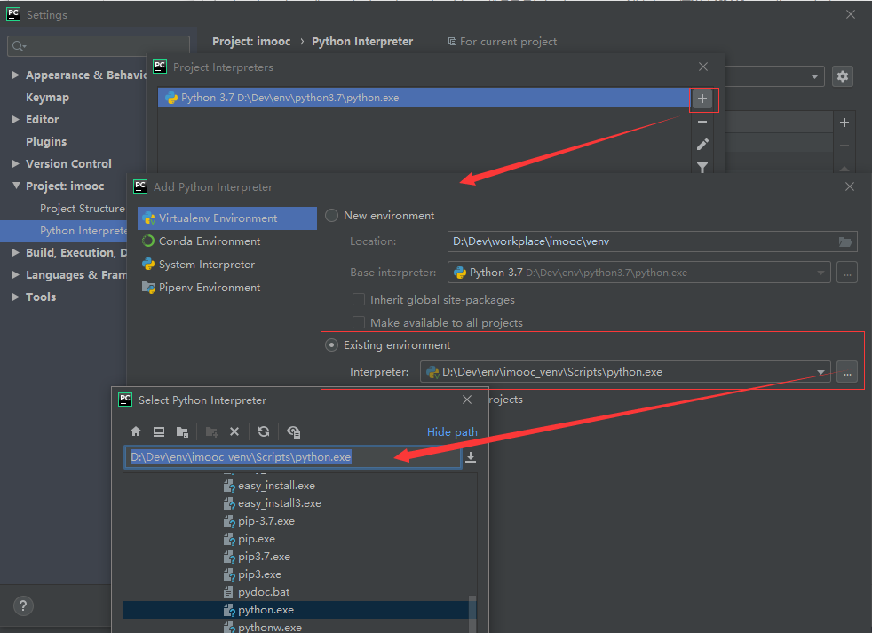The width and height of the screenshot is (872, 633).
Task: Expand Appearance & Behavior settings group
Action: pyautogui.click(x=16, y=75)
